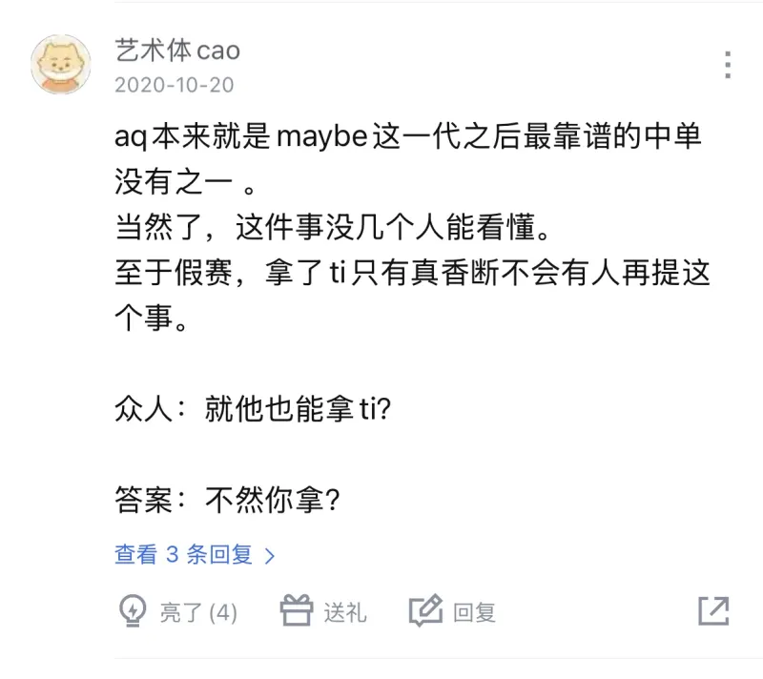The width and height of the screenshot is (763, 679).
Task: Tap the gift box icon
Action: tap(297, 610)
